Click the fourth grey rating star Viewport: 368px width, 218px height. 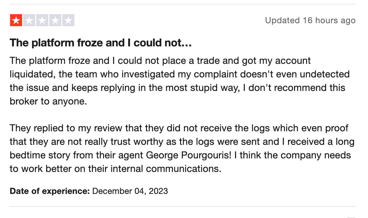coord(56,20)
